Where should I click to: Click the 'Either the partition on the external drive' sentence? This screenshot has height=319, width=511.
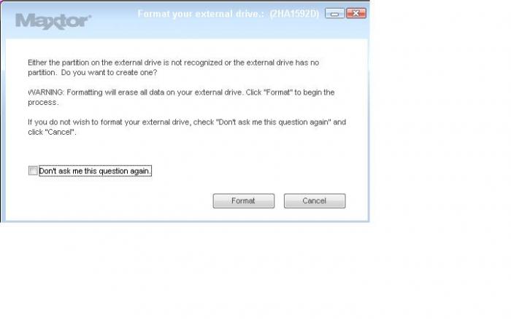pos(174,63)
